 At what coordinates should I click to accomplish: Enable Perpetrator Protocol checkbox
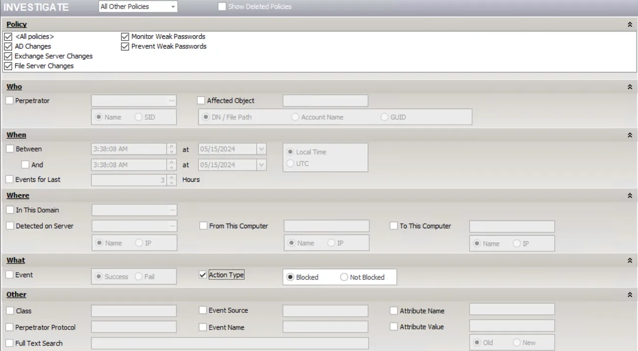click(x=10, y=327)
